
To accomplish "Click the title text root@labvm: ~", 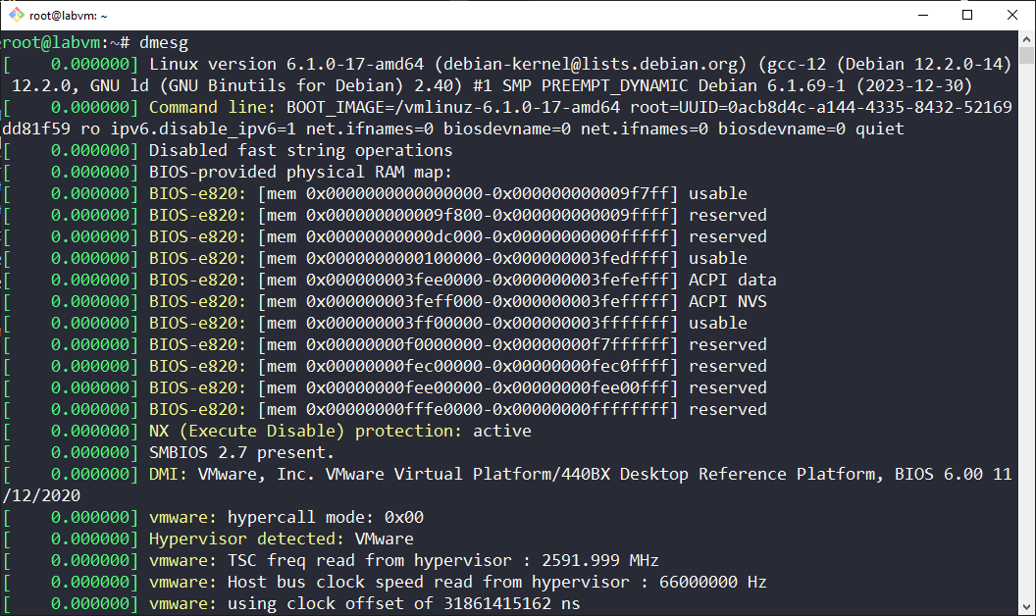I will (x=69, y=15).
